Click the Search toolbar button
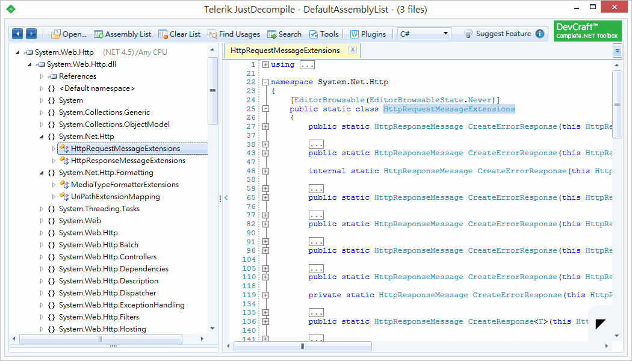The image size is (632, 361). pos(285,34)
